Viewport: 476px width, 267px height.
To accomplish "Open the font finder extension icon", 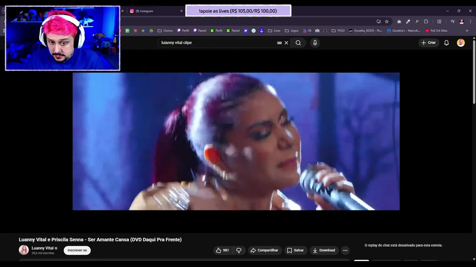I will (x=417, y=22).
